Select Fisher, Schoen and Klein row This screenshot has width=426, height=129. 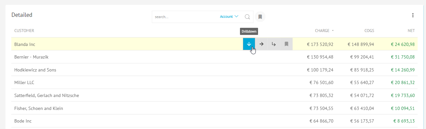[214, 108]
